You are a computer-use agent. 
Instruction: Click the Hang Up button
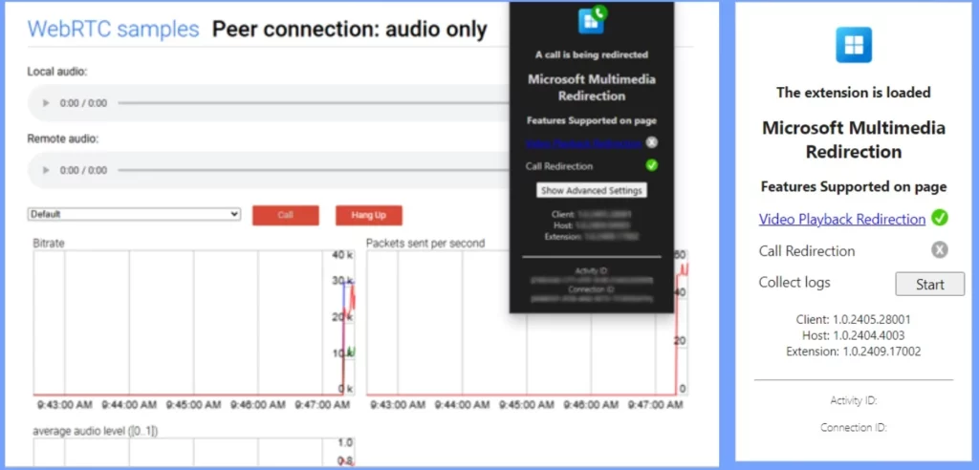tap(368, 215)
